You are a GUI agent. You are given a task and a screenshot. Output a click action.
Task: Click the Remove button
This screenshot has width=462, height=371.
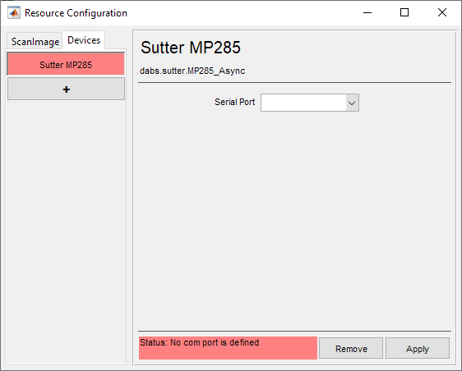(x=351, y=349)
